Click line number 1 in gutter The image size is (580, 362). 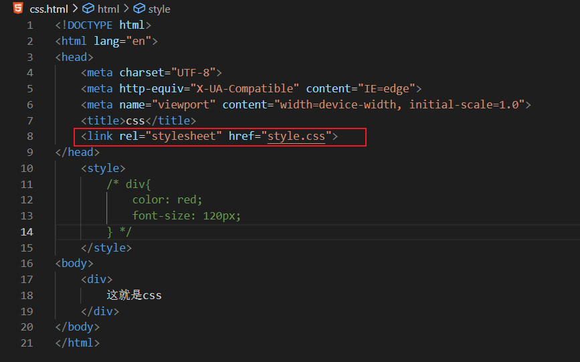(30, 25)
